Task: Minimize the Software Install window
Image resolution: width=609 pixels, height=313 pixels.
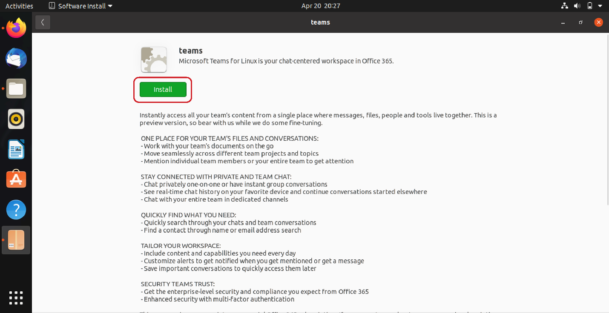Action: tap(563, 23)
